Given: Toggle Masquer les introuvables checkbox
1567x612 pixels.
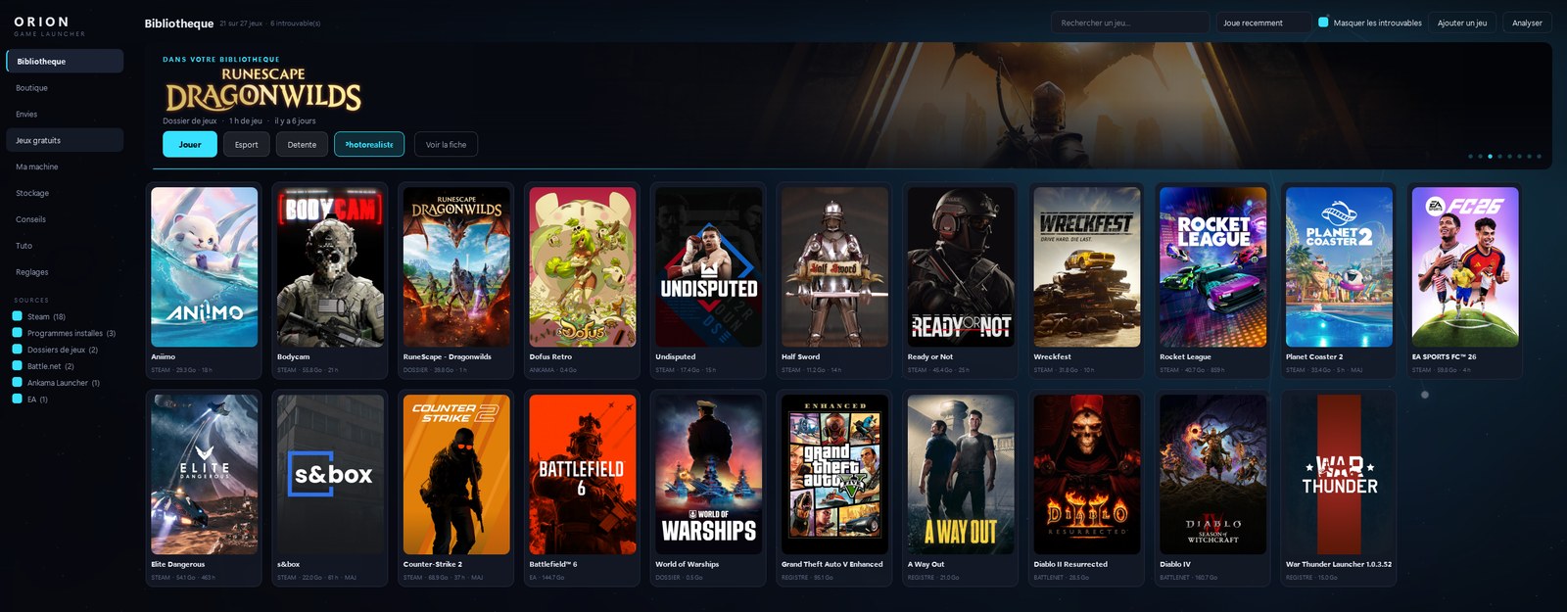Looking at the screenshot, I should click(1323, 23).
